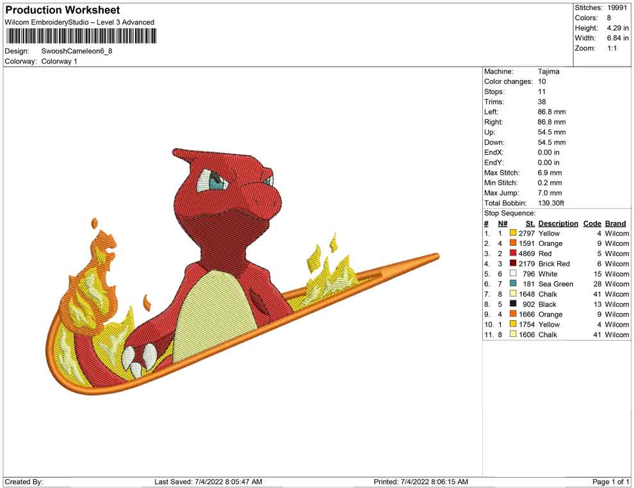The width and height of the screenshot is (634, 488).
Task: Click the Red color swatch in row 3
Action: [x=513, y=253]
